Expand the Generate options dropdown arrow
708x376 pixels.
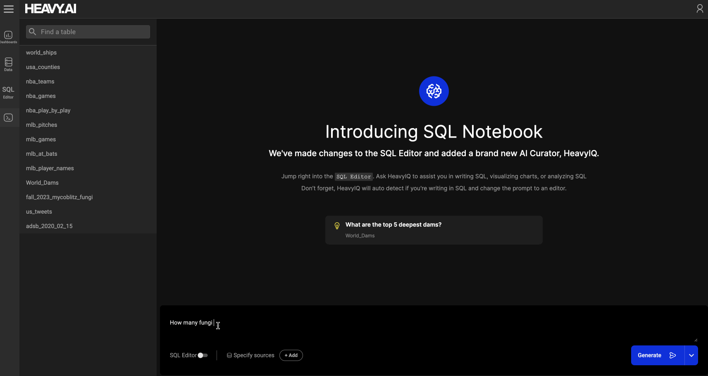coord(691,355)
